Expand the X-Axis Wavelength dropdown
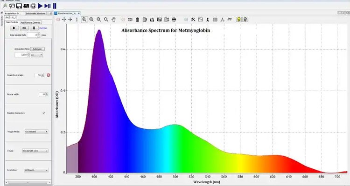 (36, 151)
